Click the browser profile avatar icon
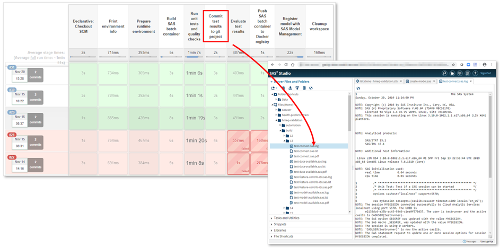Screen dimensions: 500x248 484,65
